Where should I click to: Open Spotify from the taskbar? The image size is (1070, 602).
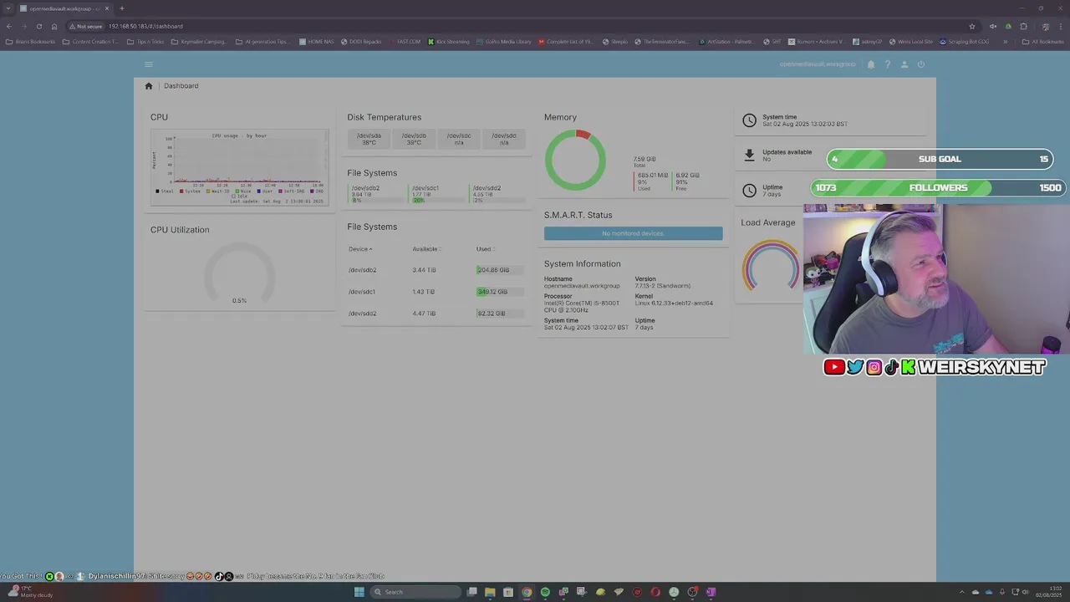click(x=545, y=592)
